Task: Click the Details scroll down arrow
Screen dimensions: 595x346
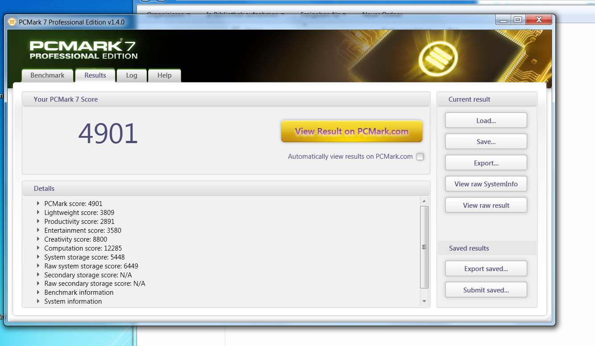Action: [424, 302]
